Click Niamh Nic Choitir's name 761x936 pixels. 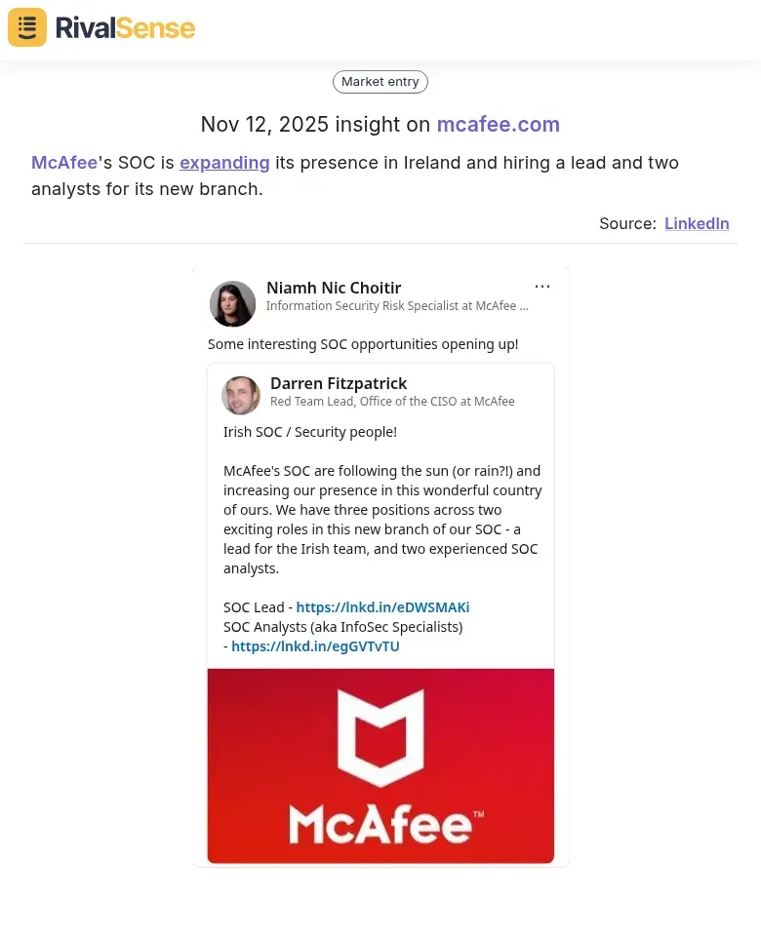334,287
